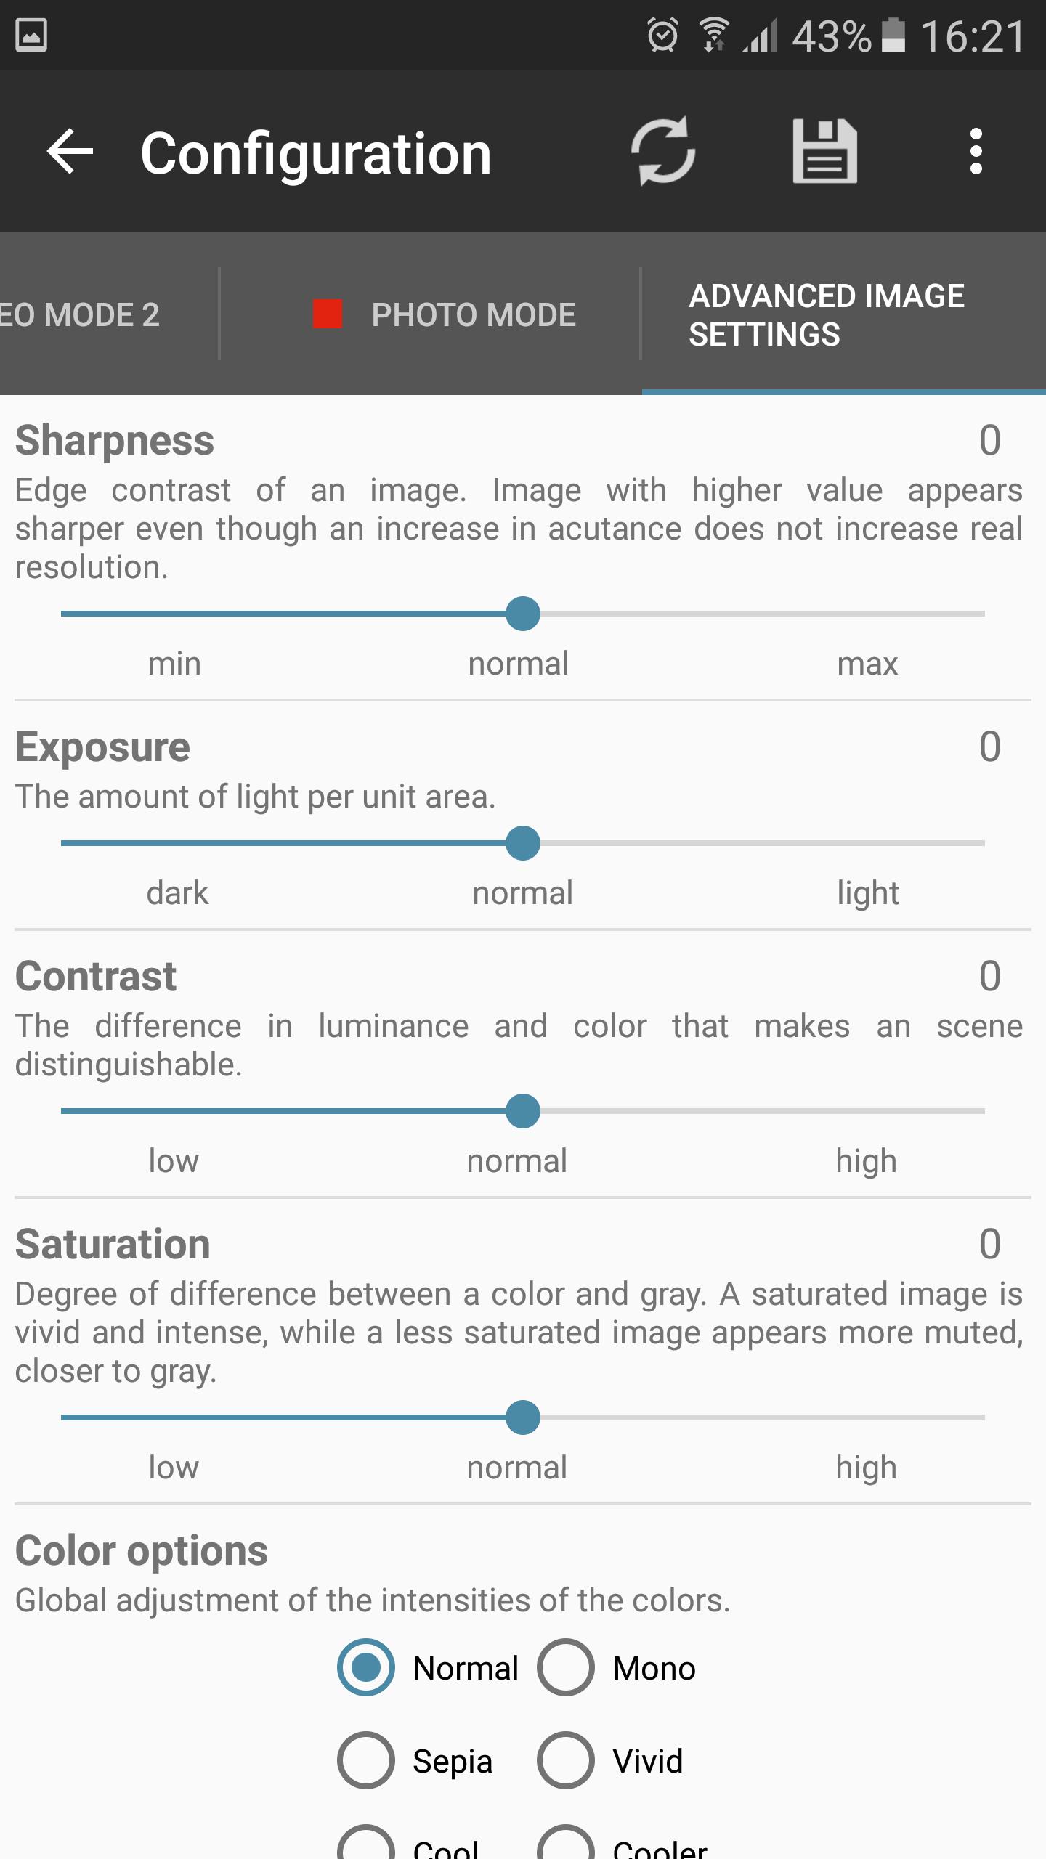Select the Normal color option
The image size is (1046, 1859).
coord(366,1668)
